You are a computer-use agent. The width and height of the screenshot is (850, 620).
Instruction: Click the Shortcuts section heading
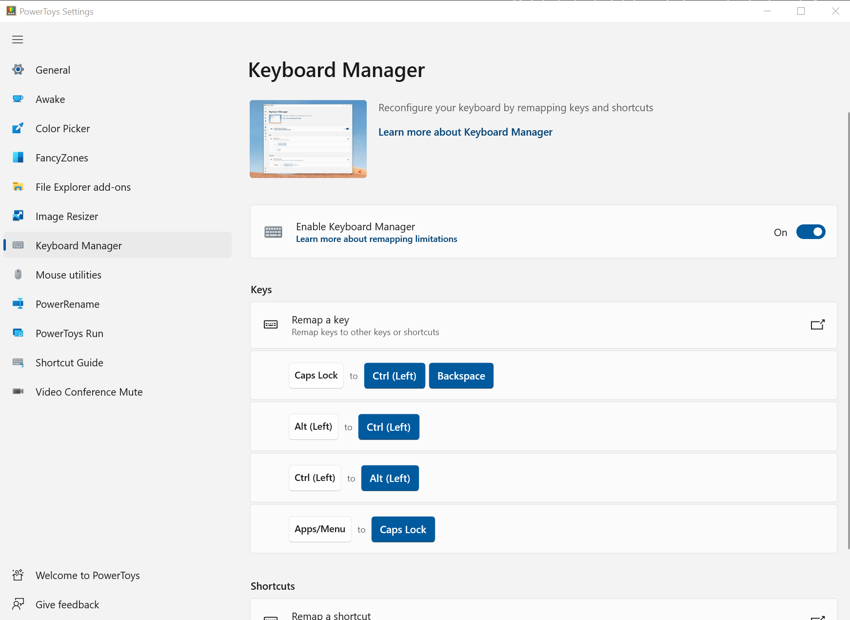click(273, 586)
